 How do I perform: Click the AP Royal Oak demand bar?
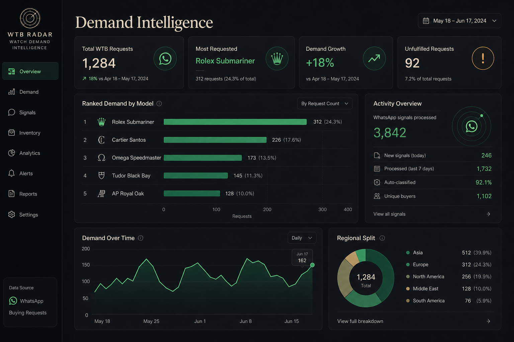192,193
